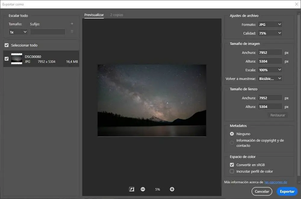The image size is (301, 199).
Task: Open the Tamaño 1x scale dropdown
Action: pyautogui.click(x=18, y=32)
